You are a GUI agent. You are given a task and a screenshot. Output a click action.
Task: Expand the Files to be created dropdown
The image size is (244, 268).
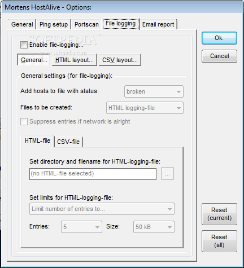pos(145,108)
